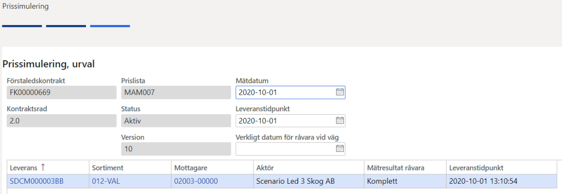Open calendar for Verkligt datum för råvara
Image resolution: width=562 pixels, height=194 pixels.
339,148
